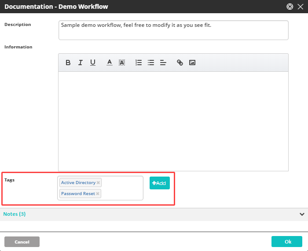Apply bold formatting in the editor toolbar

(68, 63)
